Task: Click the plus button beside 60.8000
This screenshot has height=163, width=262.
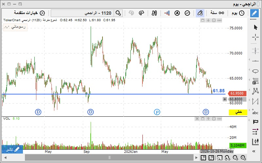Action: click(225, 99)
